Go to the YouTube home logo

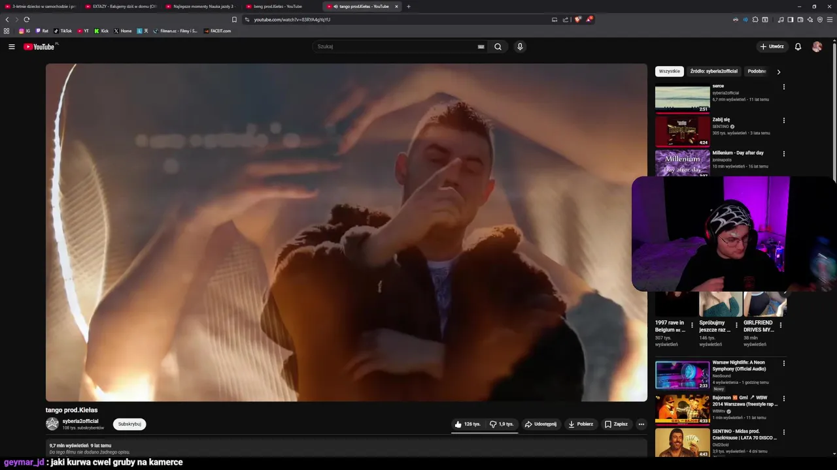point(39,46)
